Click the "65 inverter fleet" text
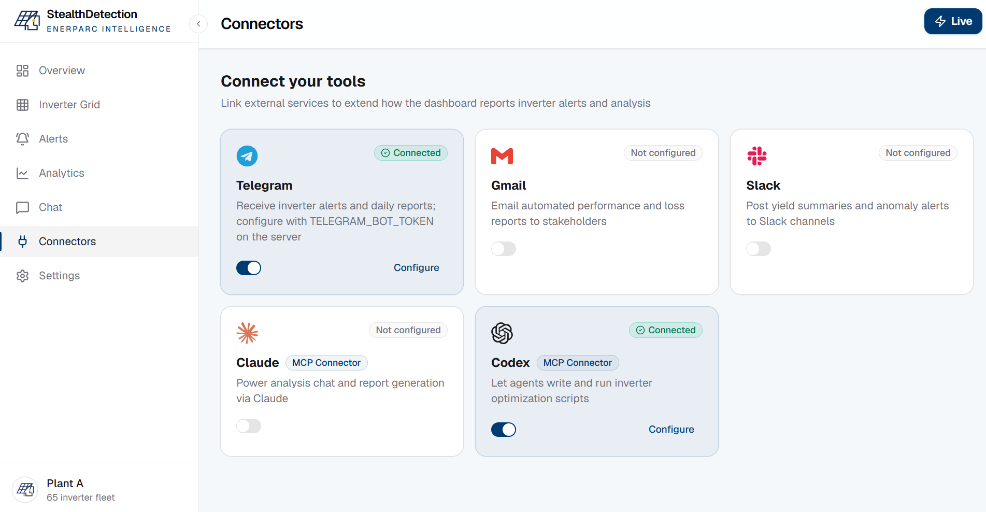Screen dimensions: 986x512 pos(81,497)
